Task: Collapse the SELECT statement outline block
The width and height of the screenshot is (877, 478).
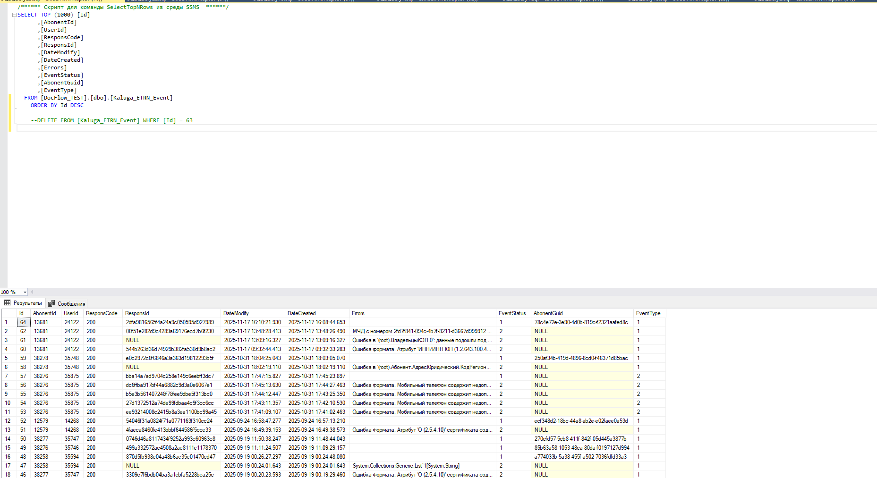Action: 14,15
